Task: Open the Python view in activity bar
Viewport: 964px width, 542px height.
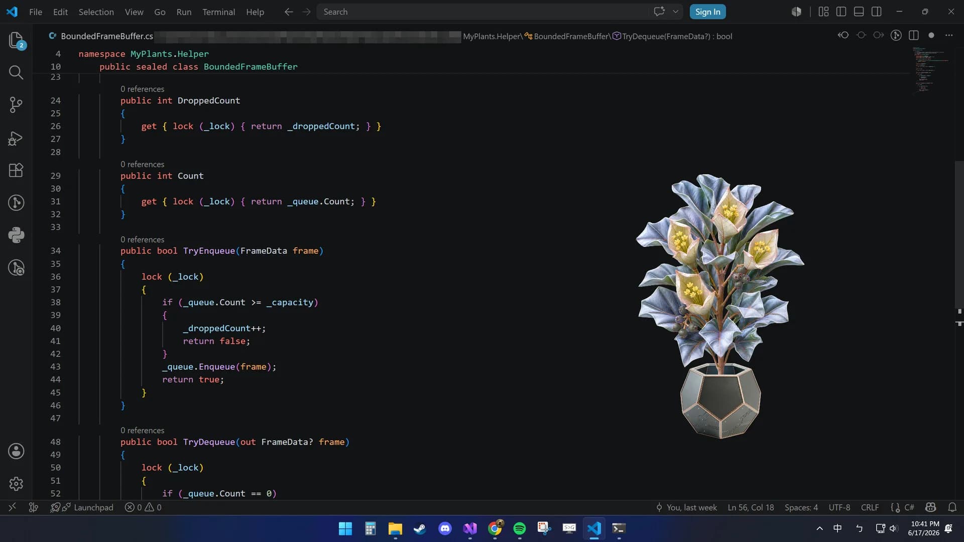Action: (16, 235)
